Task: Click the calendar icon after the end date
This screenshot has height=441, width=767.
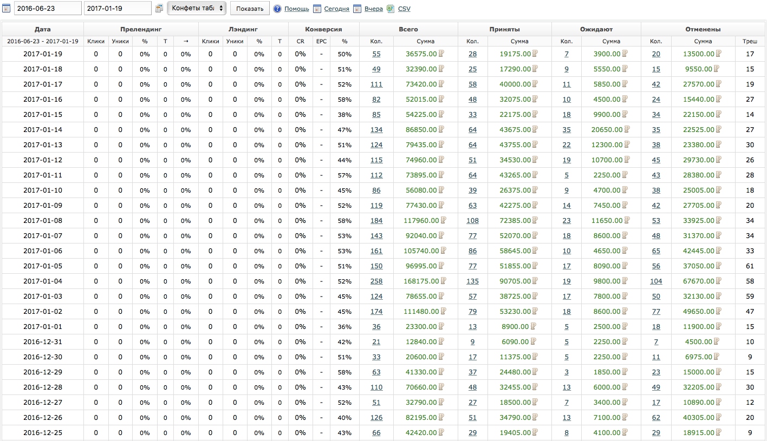Action: 159,9
